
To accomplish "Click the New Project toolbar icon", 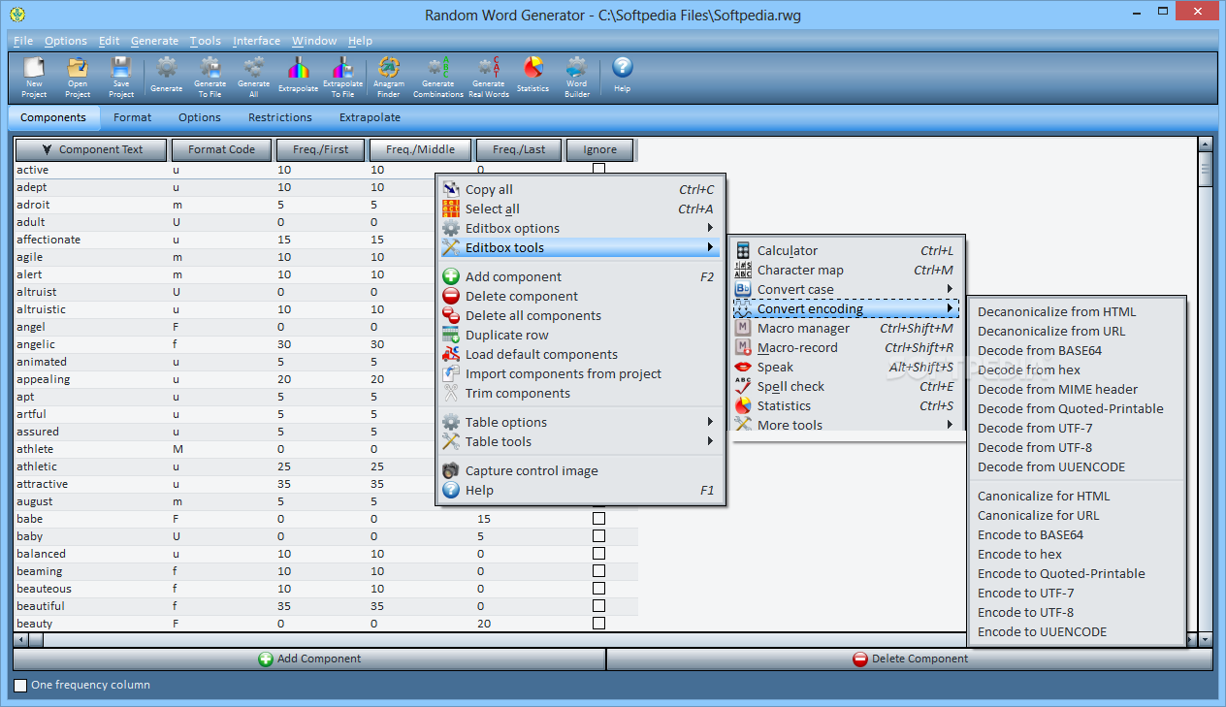I will click(34, 77).
